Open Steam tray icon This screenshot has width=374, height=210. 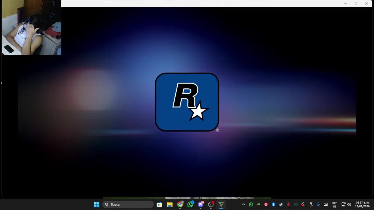pyautogui.click(x=281, y=204)
